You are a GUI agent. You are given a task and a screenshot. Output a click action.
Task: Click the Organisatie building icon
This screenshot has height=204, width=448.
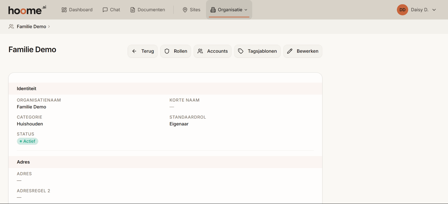pos(213,10)
